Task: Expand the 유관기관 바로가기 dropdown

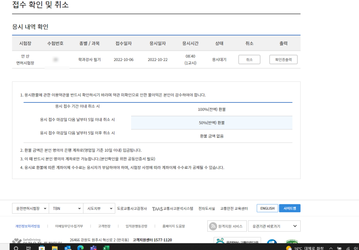Action: 274,226
